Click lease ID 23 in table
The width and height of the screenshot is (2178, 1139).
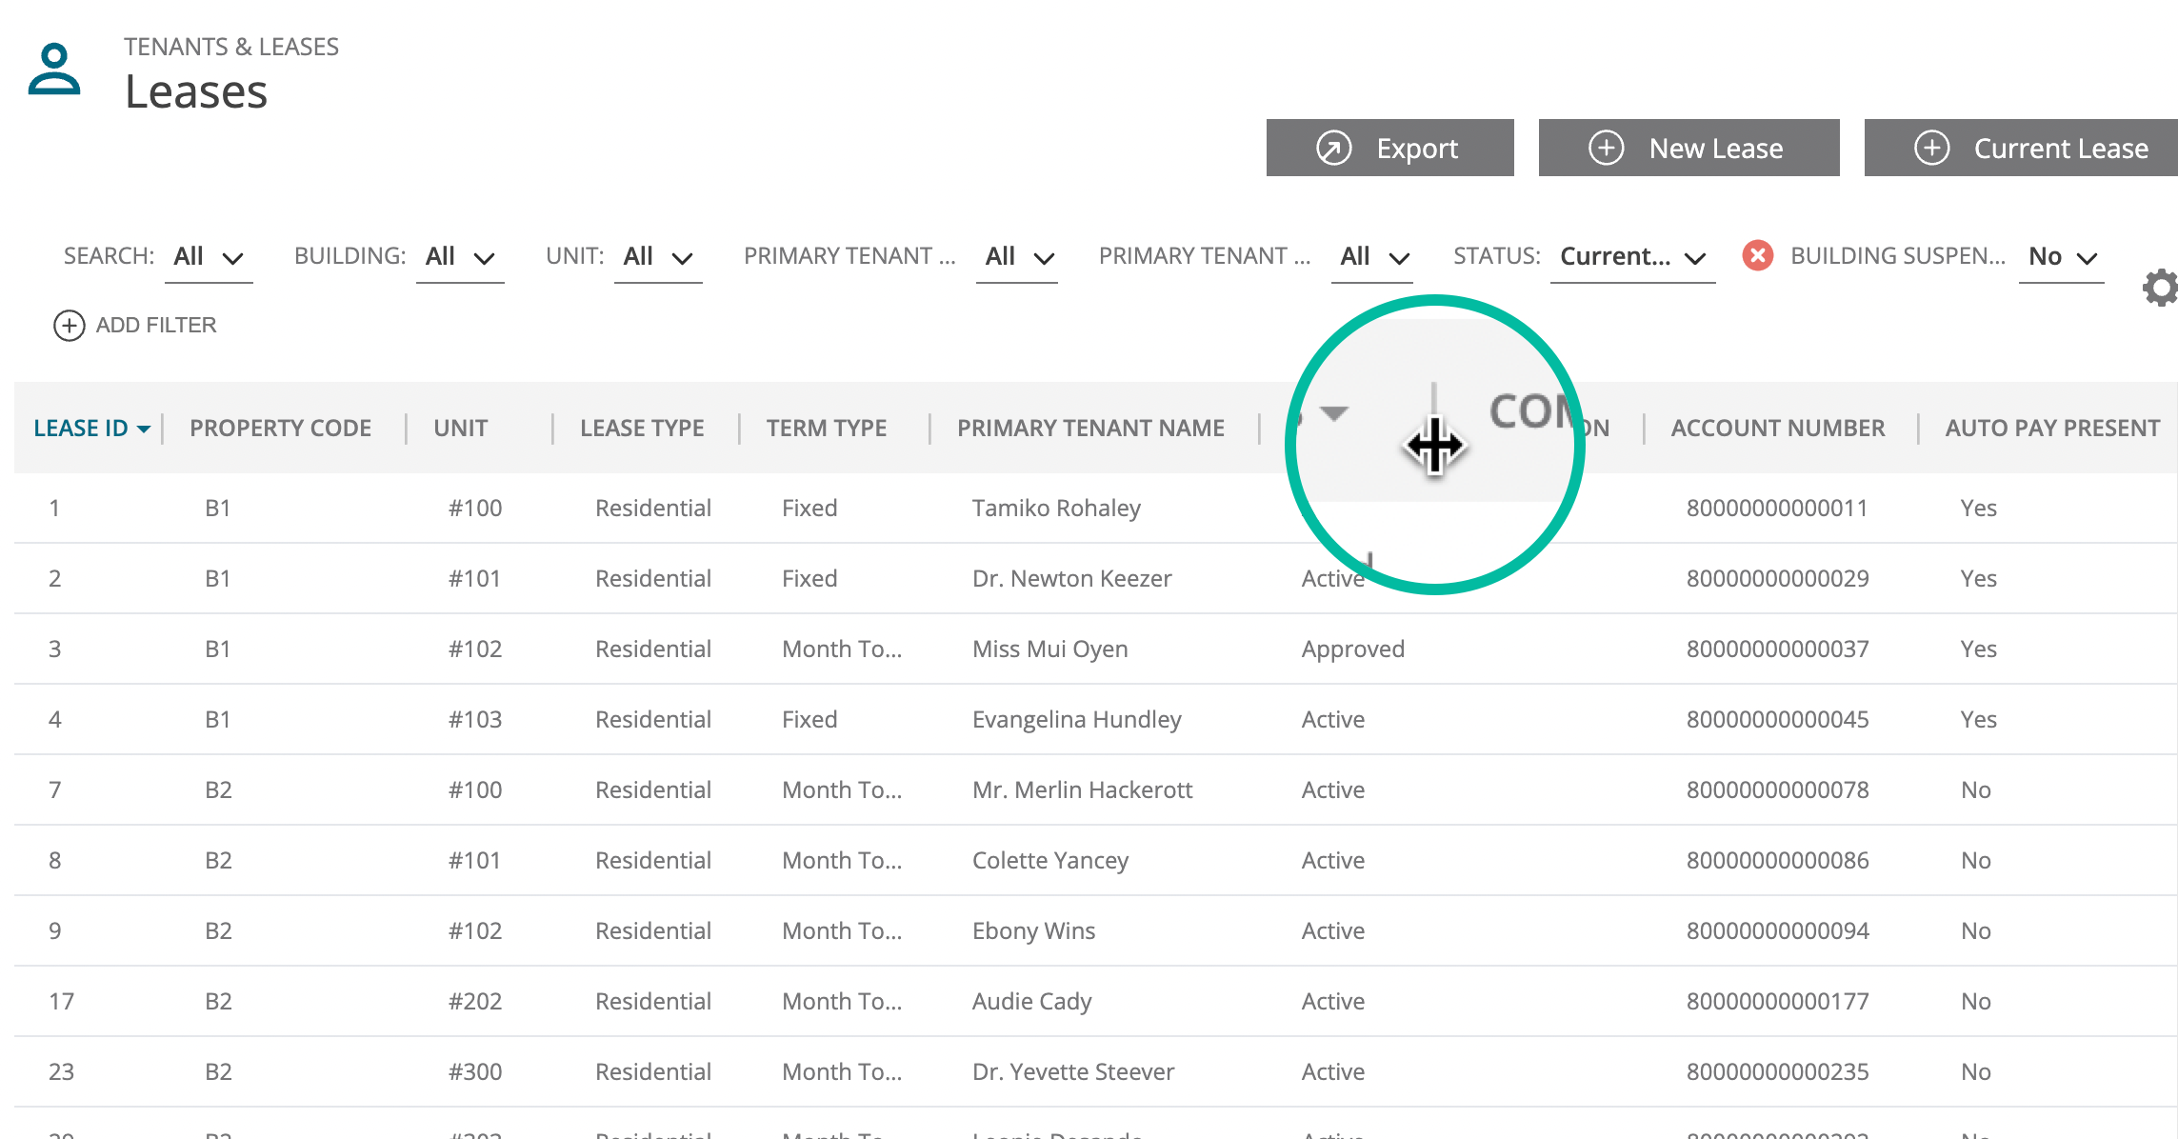pos(61,1072)
